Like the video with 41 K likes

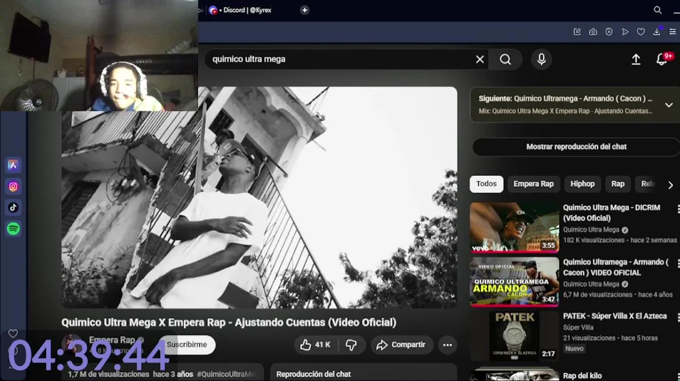tap(316, 345)
